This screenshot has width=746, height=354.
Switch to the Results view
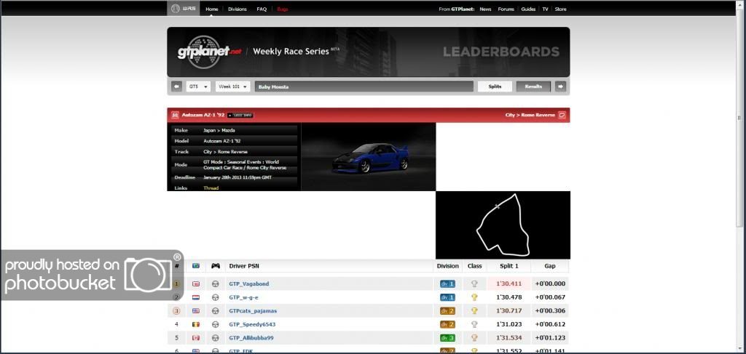tap(533, 87)
